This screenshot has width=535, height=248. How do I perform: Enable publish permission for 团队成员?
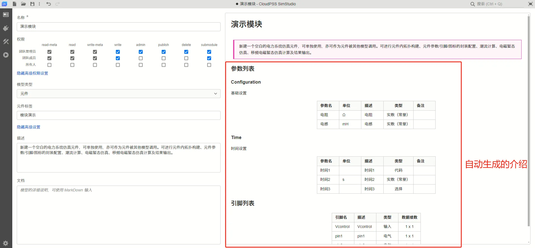coord(164,58)
